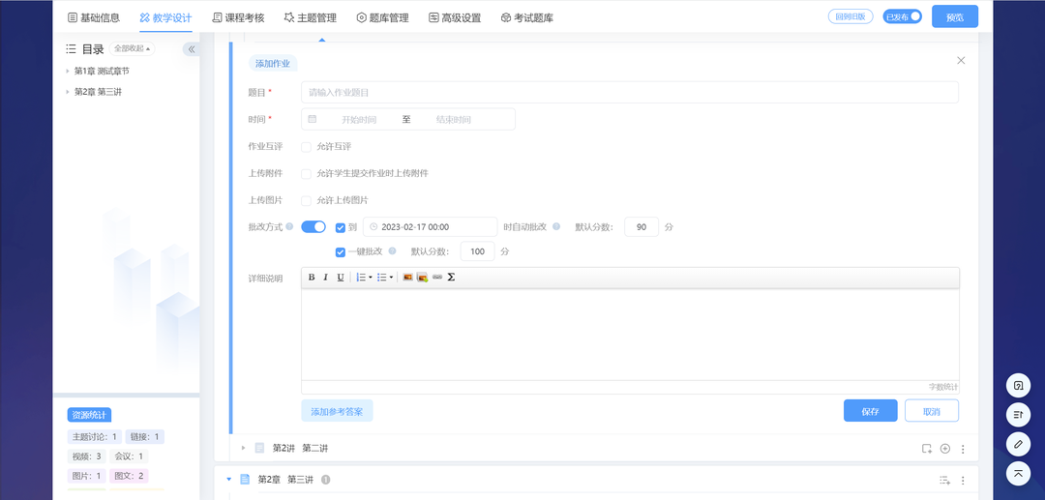The image size is (1045, 500).
Task: Open the 题库管理 tab
Action: pos(382,18)
